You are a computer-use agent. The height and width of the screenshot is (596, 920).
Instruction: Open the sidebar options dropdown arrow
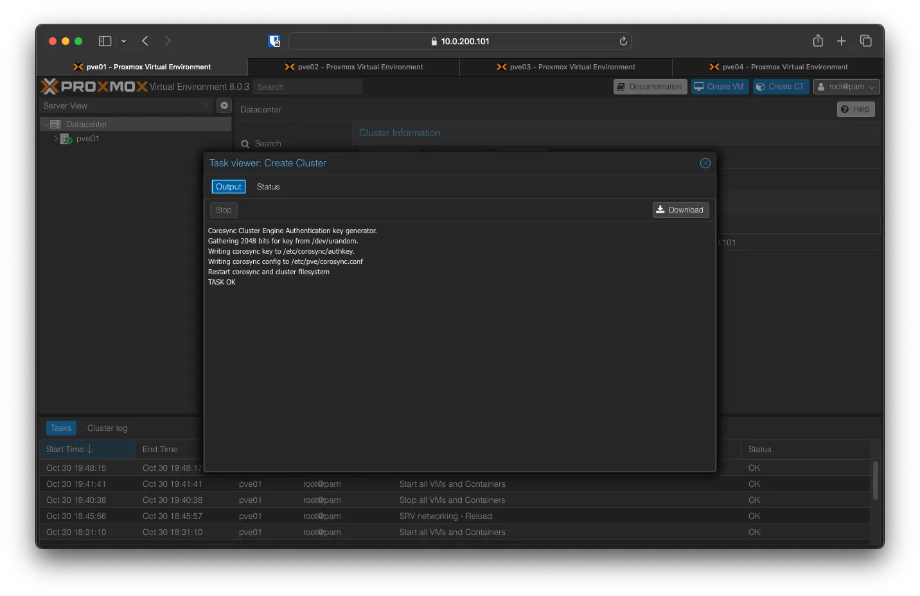[123, 41]
